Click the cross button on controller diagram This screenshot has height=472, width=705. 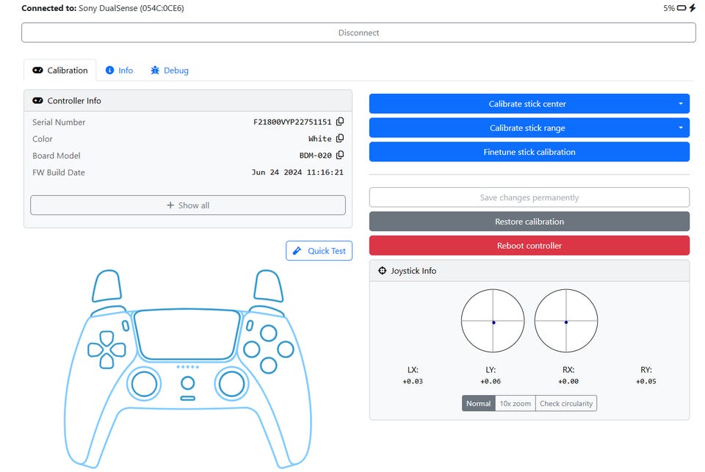coord(269,366)
